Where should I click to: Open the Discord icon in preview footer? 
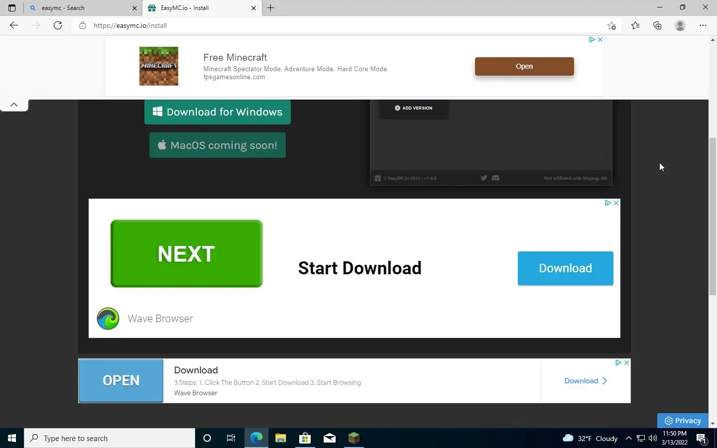(495, 178)
